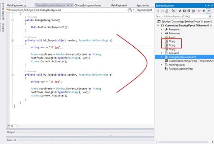Toggle the pin on ChangeBackground.xaml.cs tab
This screenshot has width=214, height=144.
[68, 6]
